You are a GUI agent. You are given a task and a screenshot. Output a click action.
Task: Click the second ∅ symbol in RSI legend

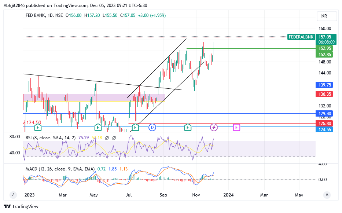coord(114,138)
